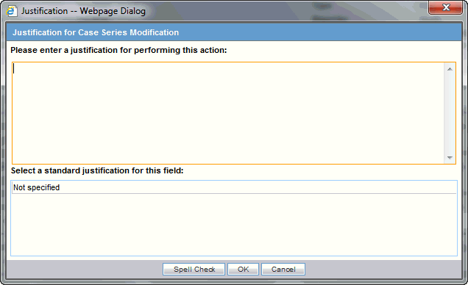Click the blinking text caret in the text area
The width and height of the screenshot is (468, 285).
[x=13, y=69]
